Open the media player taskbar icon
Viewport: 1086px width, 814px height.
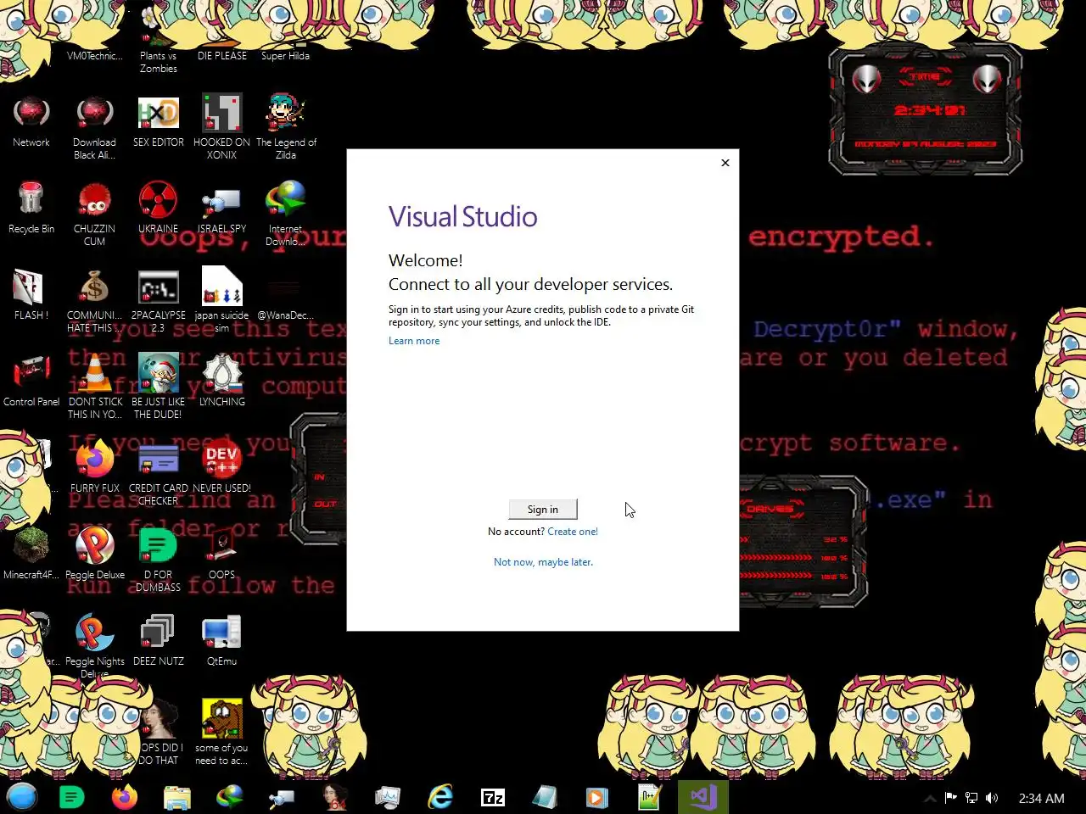(x=597, y=797)
